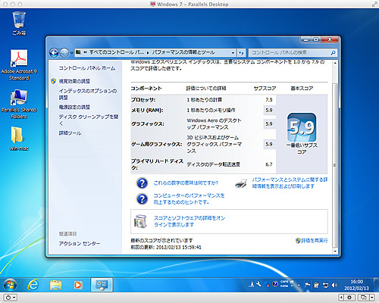Click the IME input mode A icon
This screenshot has width=379, height=303.
coord(251,285)
